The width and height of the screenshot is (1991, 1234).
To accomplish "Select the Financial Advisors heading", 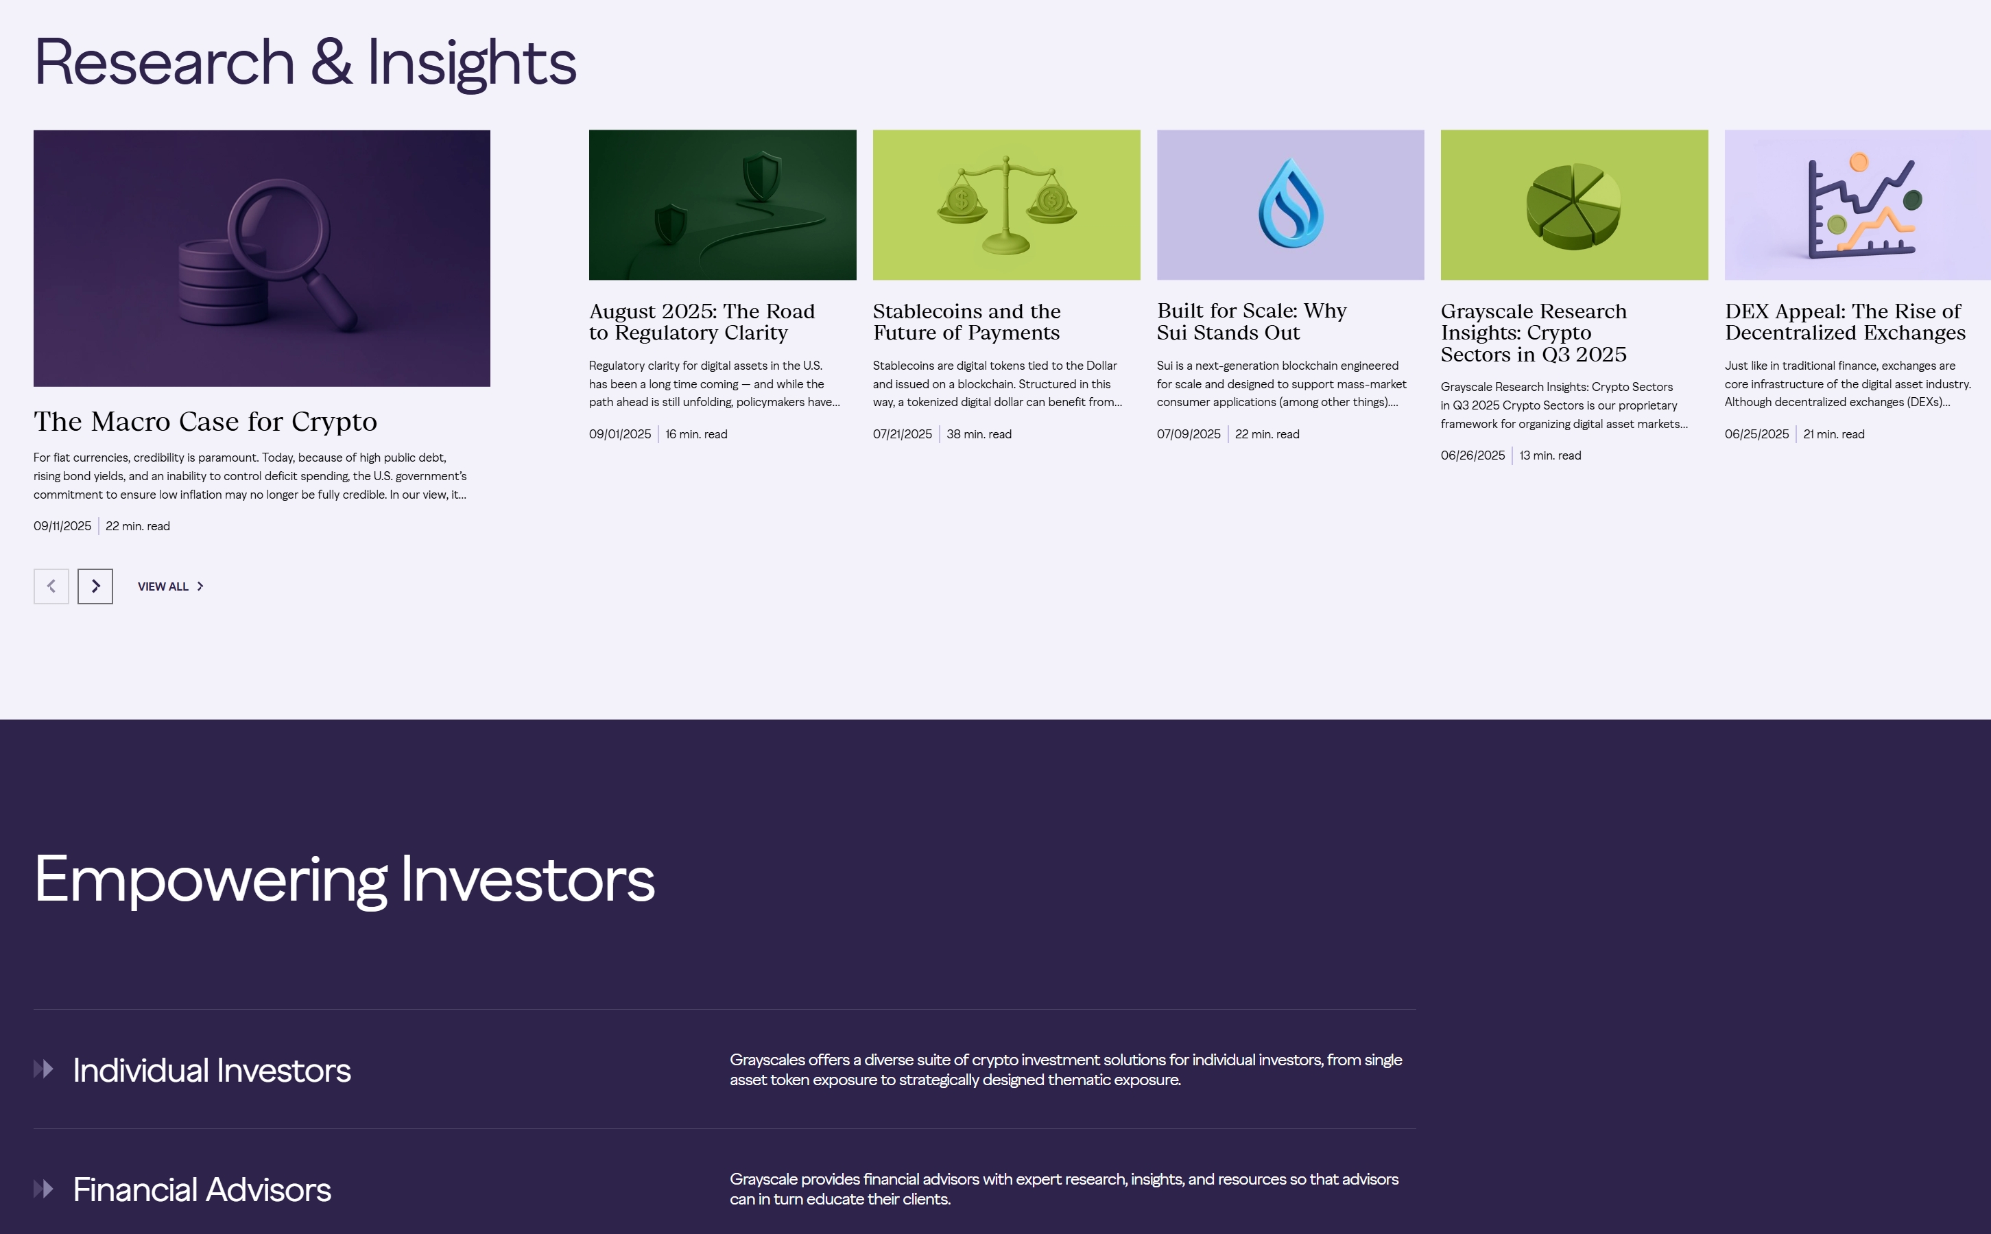I will pos(202,1189).
